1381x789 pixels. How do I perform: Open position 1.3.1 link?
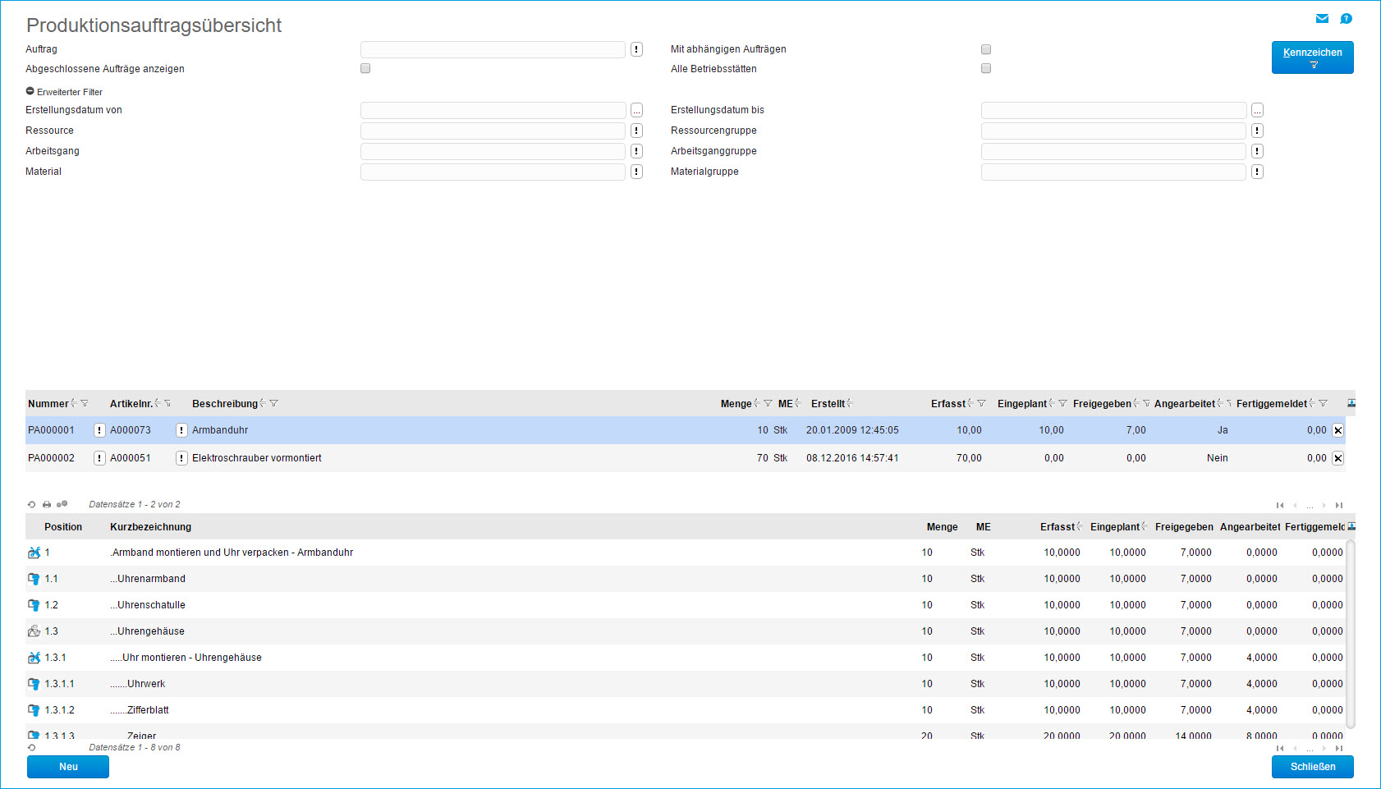[55, 658]
